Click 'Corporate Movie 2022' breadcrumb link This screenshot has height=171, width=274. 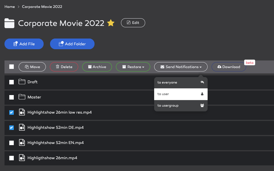tap(42, 7)
